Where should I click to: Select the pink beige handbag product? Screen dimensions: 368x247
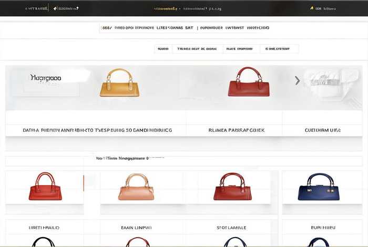[136, 187]
